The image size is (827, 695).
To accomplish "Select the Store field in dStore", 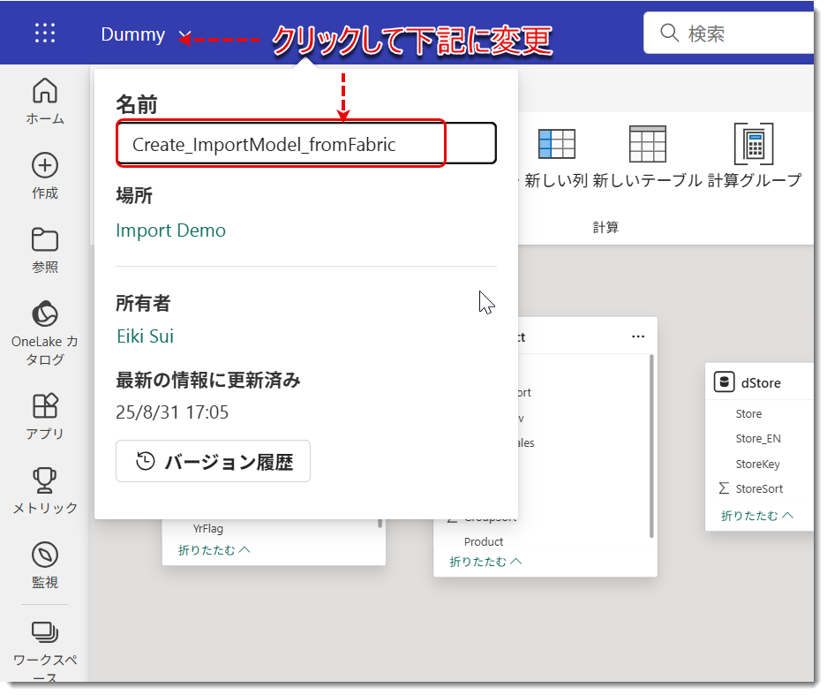I will click(x=748, y=413).
